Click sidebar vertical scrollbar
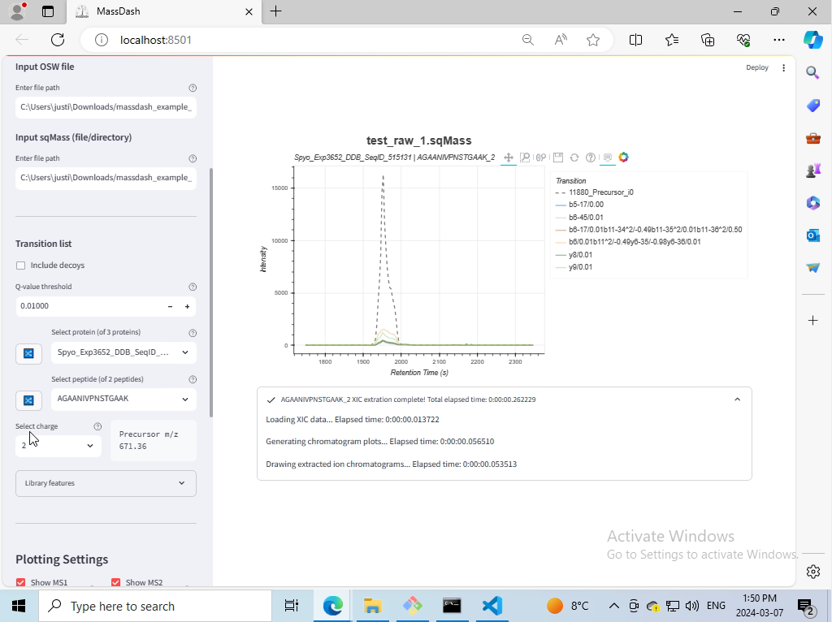The height and width of the screenshot is (622, 832). coord(211,292)
